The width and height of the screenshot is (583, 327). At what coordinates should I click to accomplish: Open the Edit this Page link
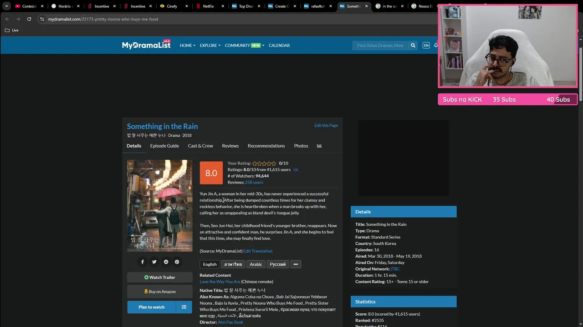(326, 125)
